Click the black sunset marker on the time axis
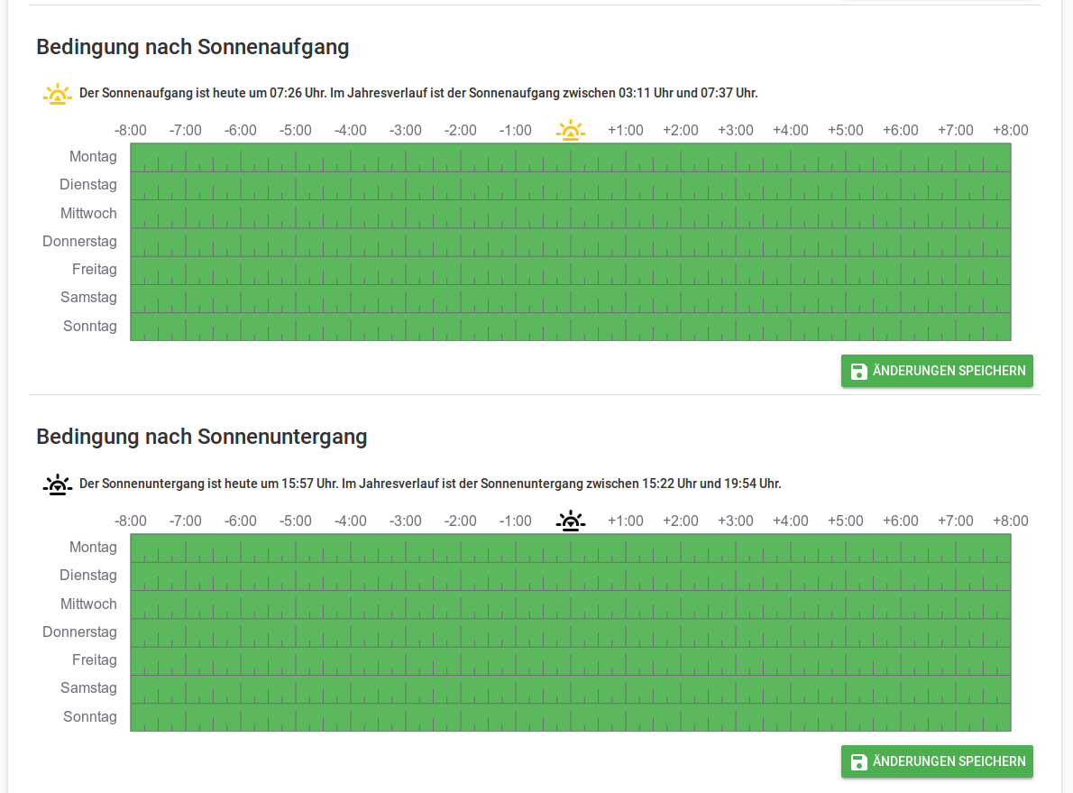1073x793 pixels. 570,521
